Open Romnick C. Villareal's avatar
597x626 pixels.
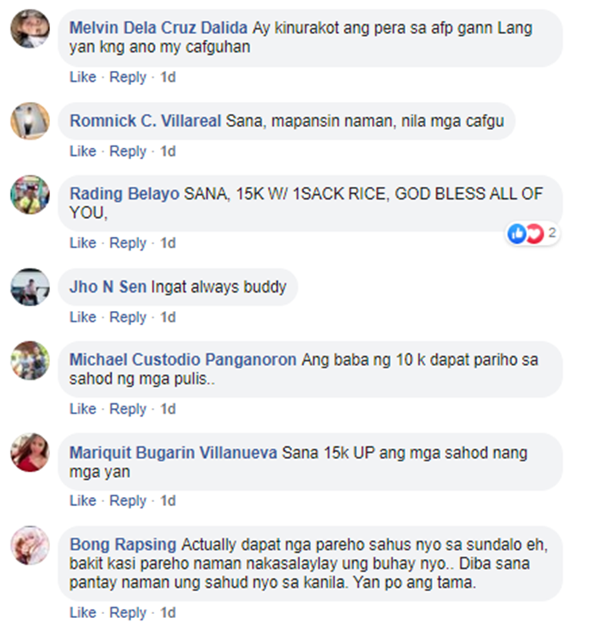tap(30, 121)
